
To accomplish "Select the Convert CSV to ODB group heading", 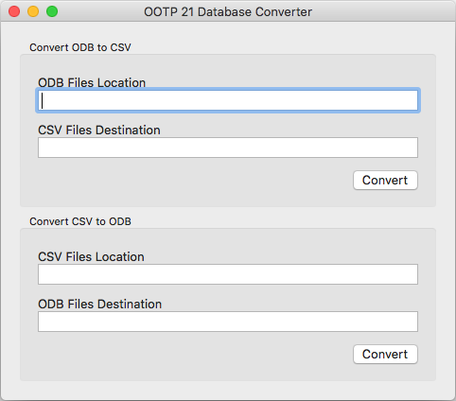I will click(x=80, y=221).
